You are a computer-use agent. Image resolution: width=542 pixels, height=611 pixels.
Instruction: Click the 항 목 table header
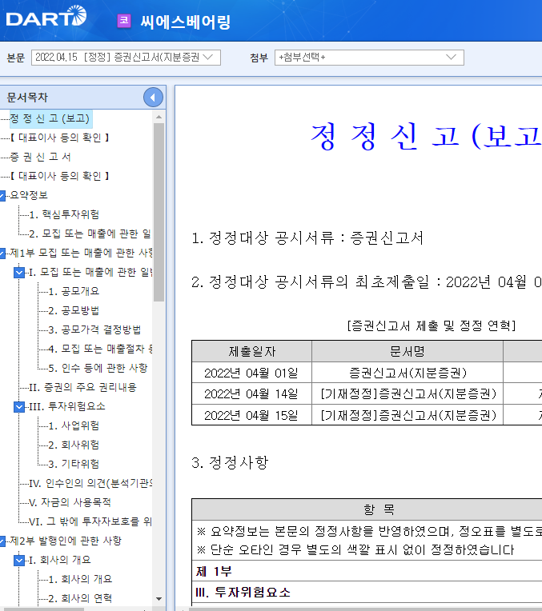click(367, 509)
